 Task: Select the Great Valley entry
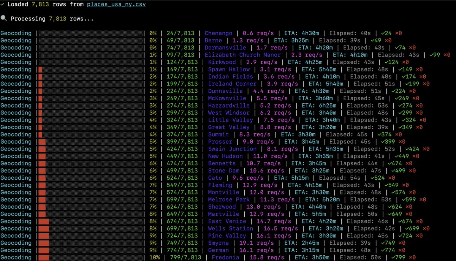coord(229,127)
